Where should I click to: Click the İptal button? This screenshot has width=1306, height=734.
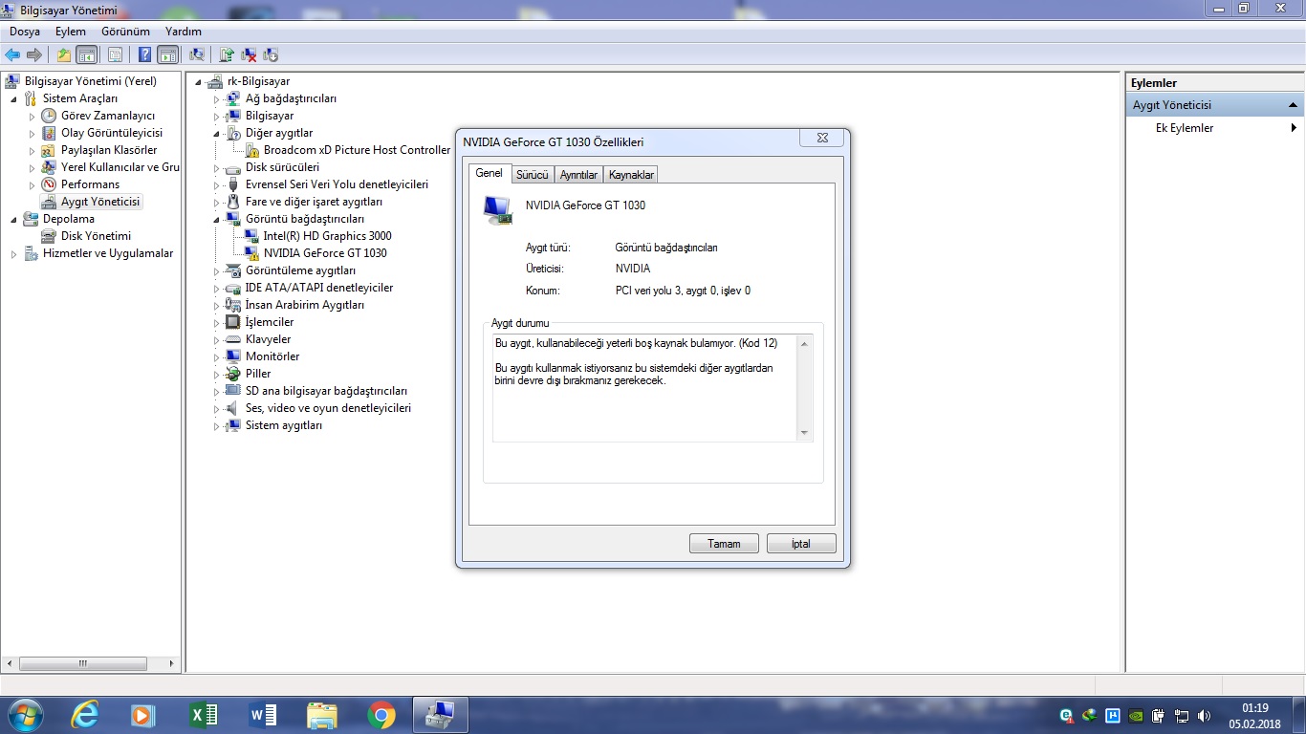coord(801,544)
